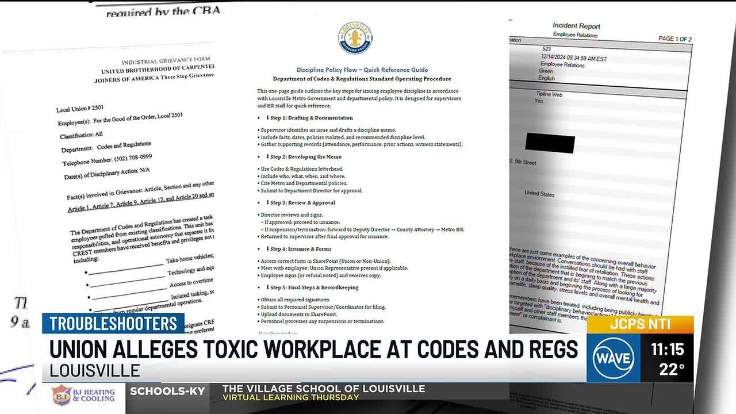Viewport: 736px width, 414px height.
Task: Click the BJ Heating & Cooling sponsor logo
Action: tap(83, 396)
